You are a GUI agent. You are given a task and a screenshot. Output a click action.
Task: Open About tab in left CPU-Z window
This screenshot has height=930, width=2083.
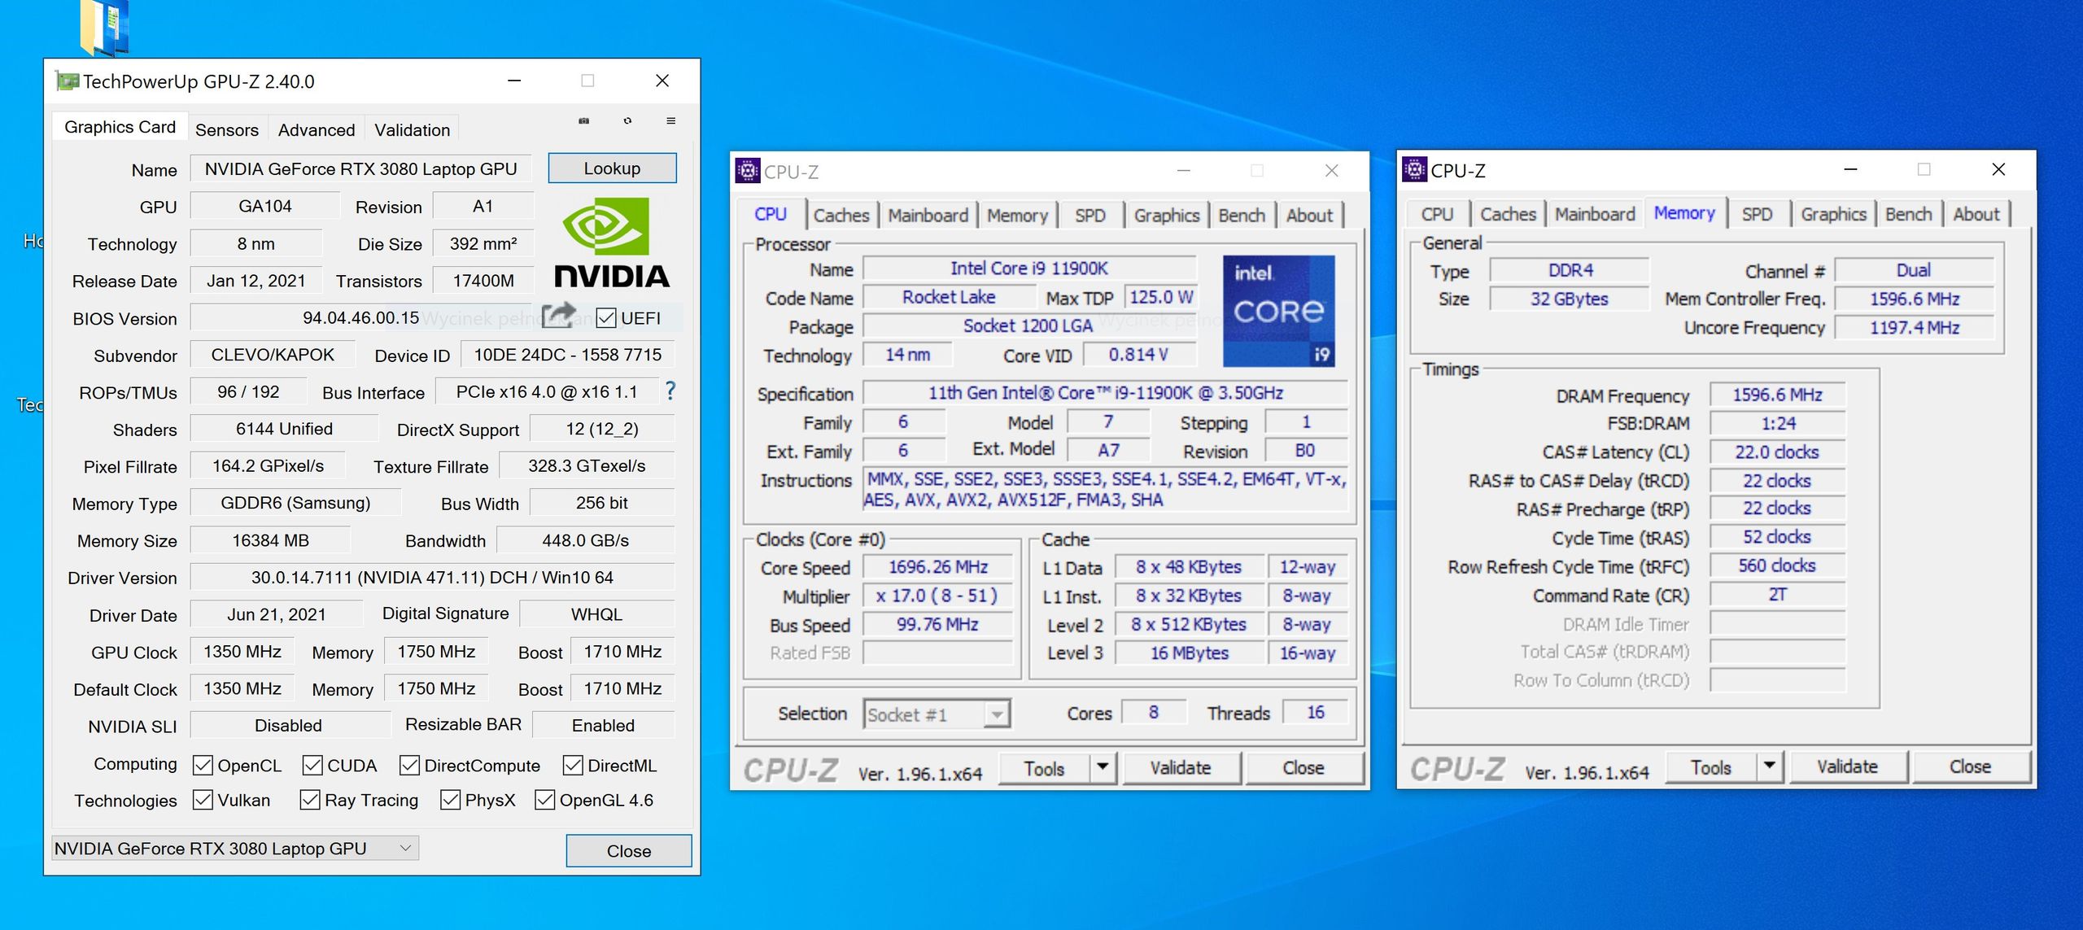(1309, 216)
